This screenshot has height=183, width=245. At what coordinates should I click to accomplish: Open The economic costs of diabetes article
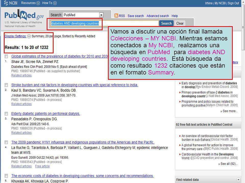coord(82,176)
